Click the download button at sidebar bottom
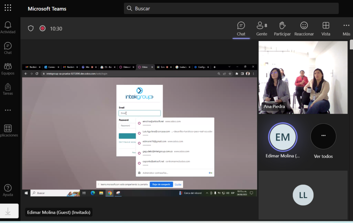The image size is (353, 223). coord(9,211)
